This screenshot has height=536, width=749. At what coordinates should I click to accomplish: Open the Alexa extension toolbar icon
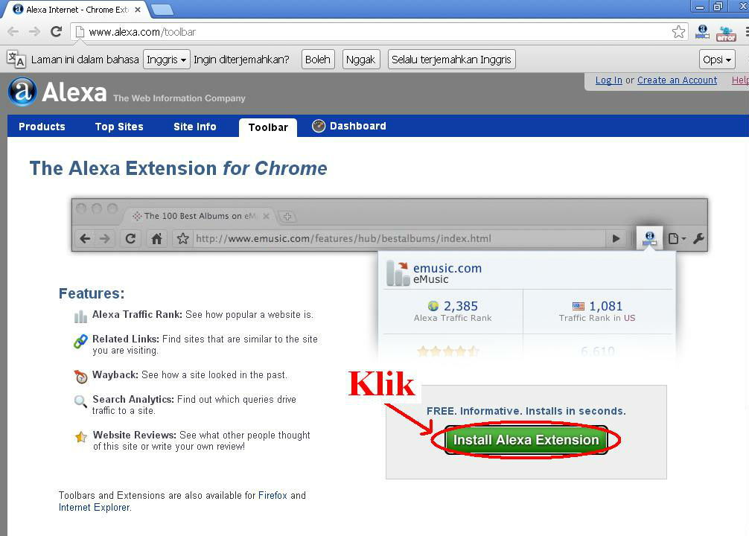pyautogui.click(x=702, y=32)
